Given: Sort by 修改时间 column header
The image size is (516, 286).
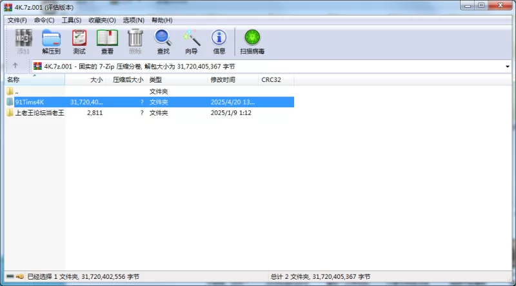Looking at the screenshot, I should click(233, 80).
